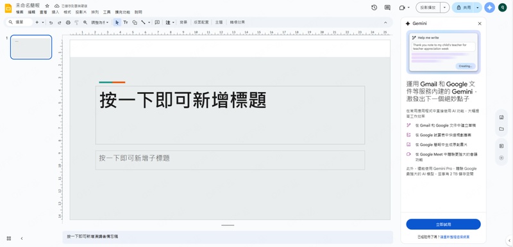This screenshot has height=247, width=513.
Task: Click the Meet camera icon
Action: (x=402, y=8)
